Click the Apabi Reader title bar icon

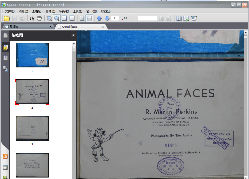pos(4,5)
